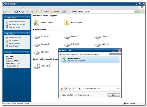Click Add or remove programs link
This screenshot has width=147, height=107.
coord(17,24)
